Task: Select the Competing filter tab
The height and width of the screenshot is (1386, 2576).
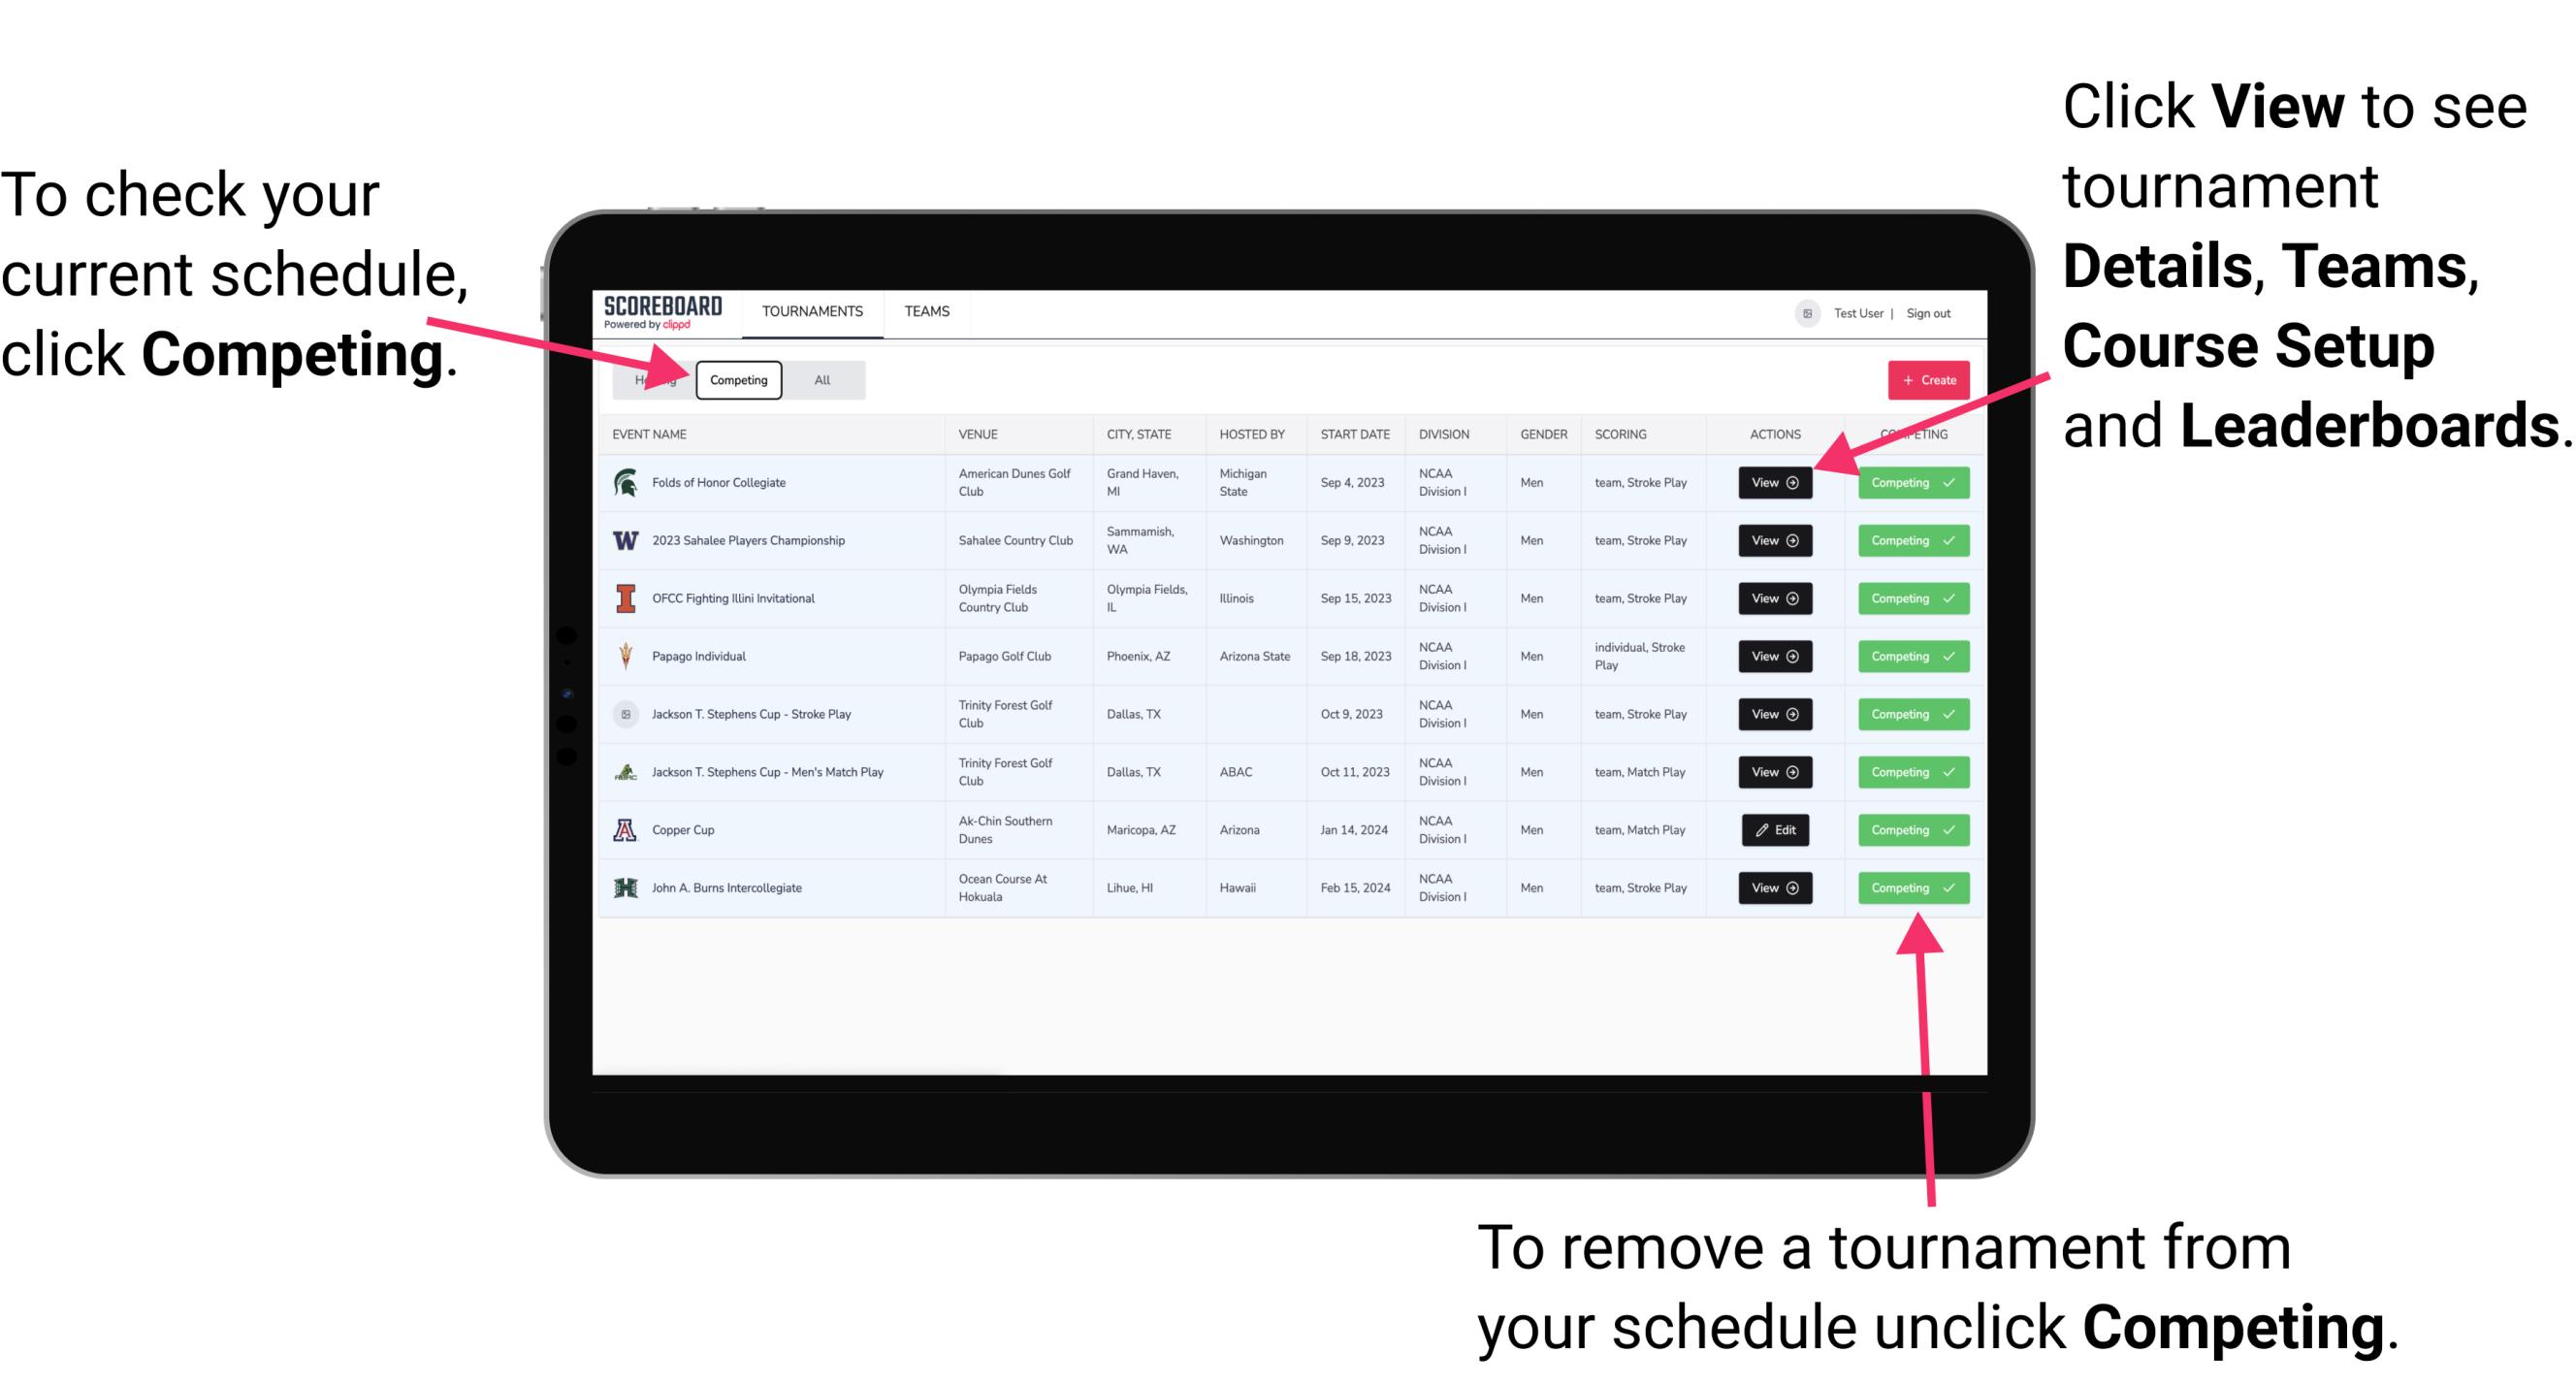Action: tap(737, 379)
